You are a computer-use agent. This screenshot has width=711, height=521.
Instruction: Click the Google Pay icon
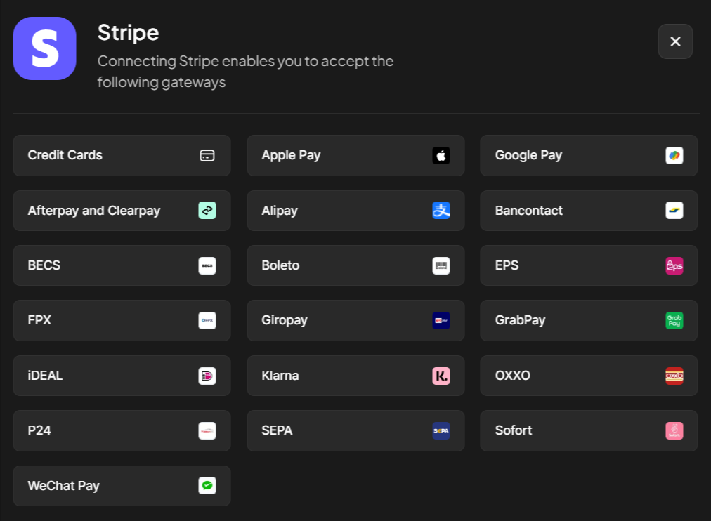click(674, 155)
